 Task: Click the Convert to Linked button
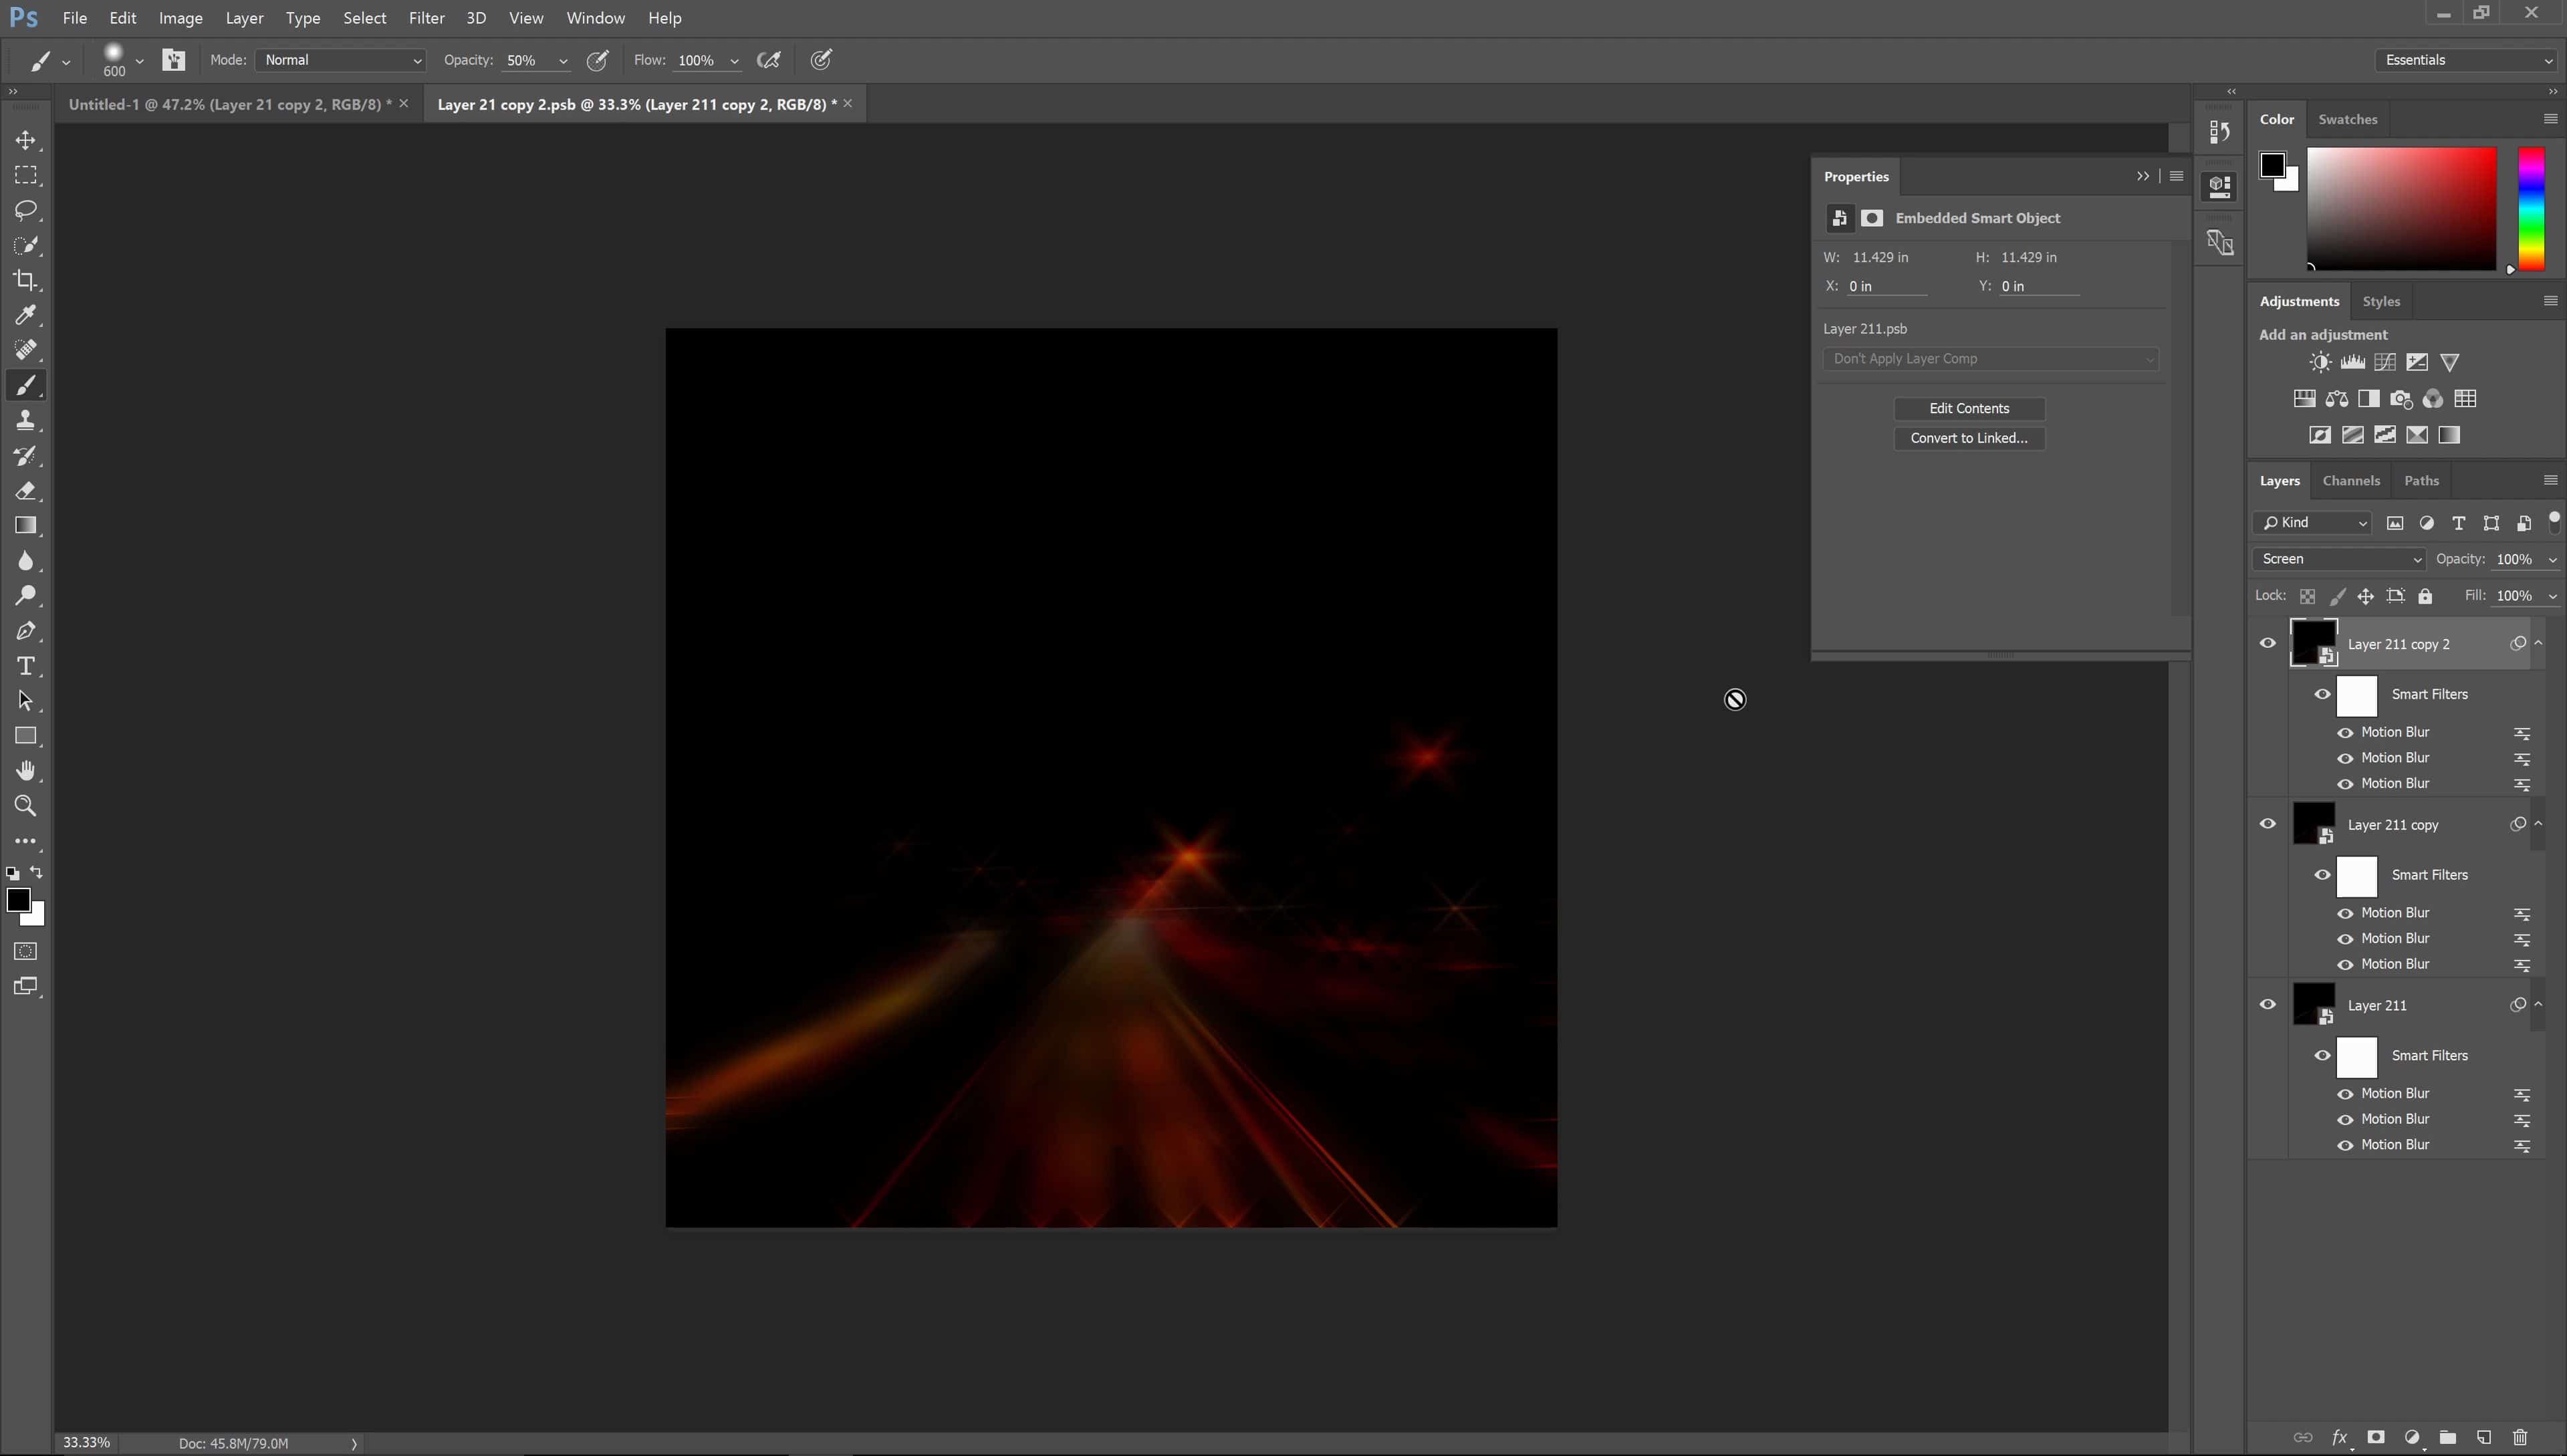(1969, 438)
